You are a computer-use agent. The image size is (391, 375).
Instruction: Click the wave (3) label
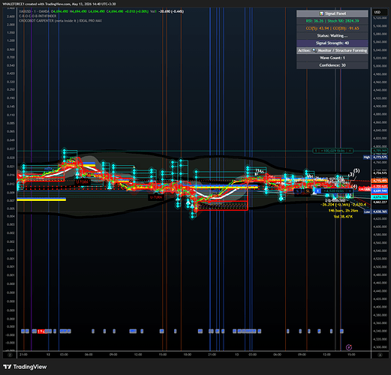coord(351,174)
